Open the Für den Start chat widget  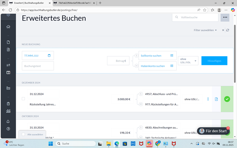pos(213,131)
